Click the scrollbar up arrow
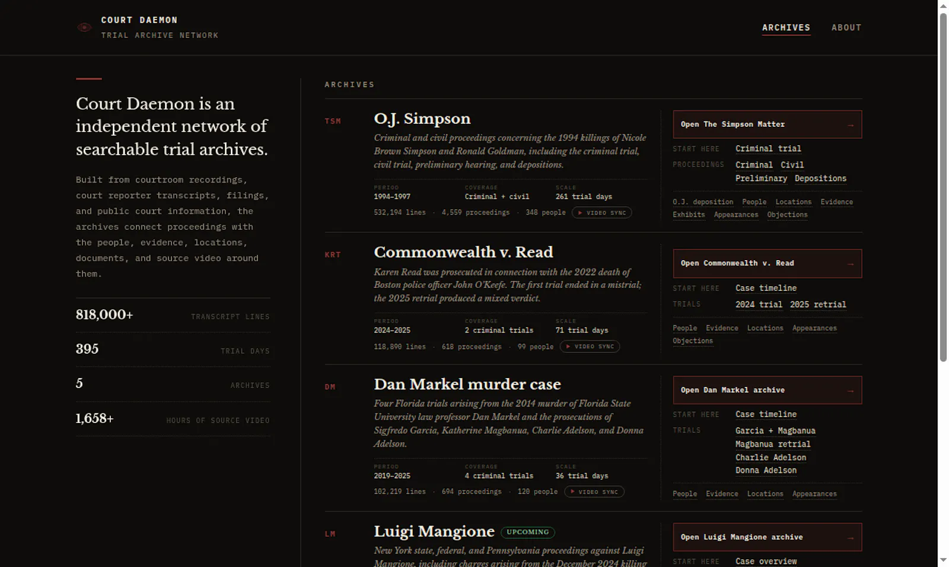This screenshot has height=567, width=949. (943, 5)
